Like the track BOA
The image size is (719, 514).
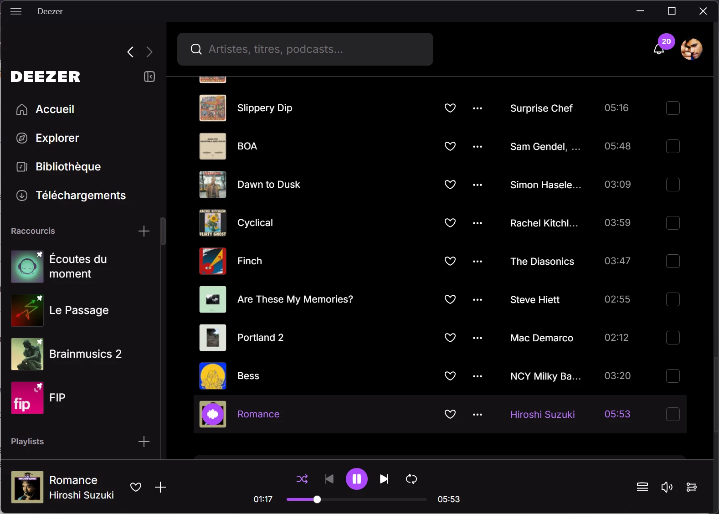click(450, 146)
